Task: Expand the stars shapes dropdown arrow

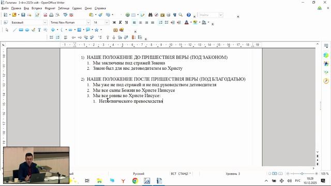Action: (101, 30)
